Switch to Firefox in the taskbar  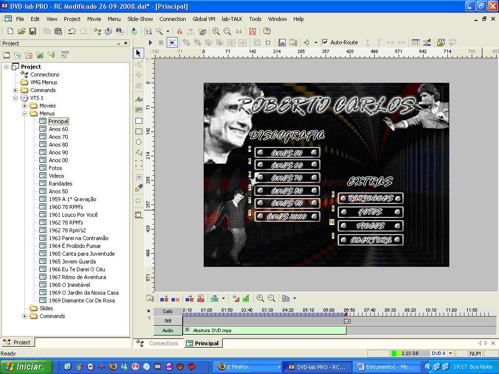[x=247, y=367]
